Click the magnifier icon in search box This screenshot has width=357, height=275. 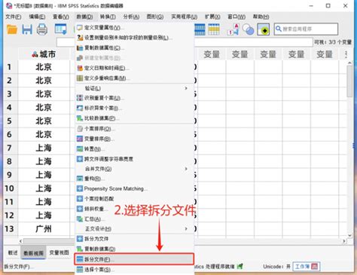[x=278, y=29]
